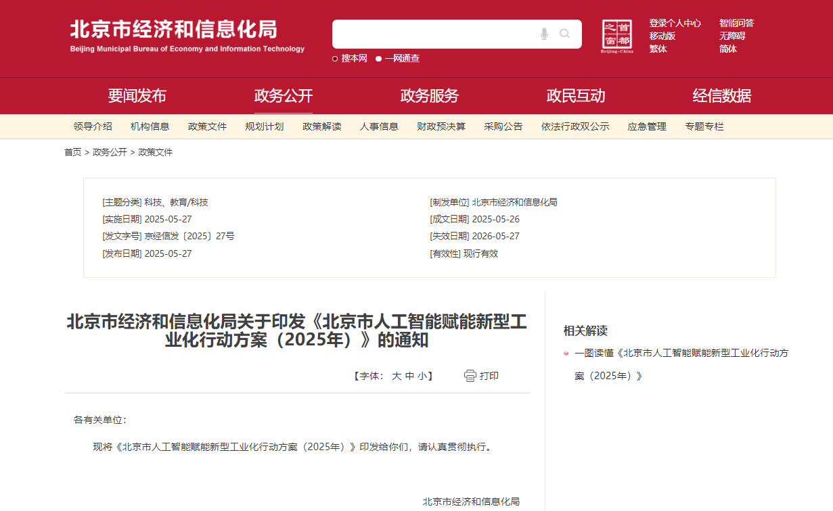Click inside the search input box
This screenshot has height=511, width=833.
433,34
